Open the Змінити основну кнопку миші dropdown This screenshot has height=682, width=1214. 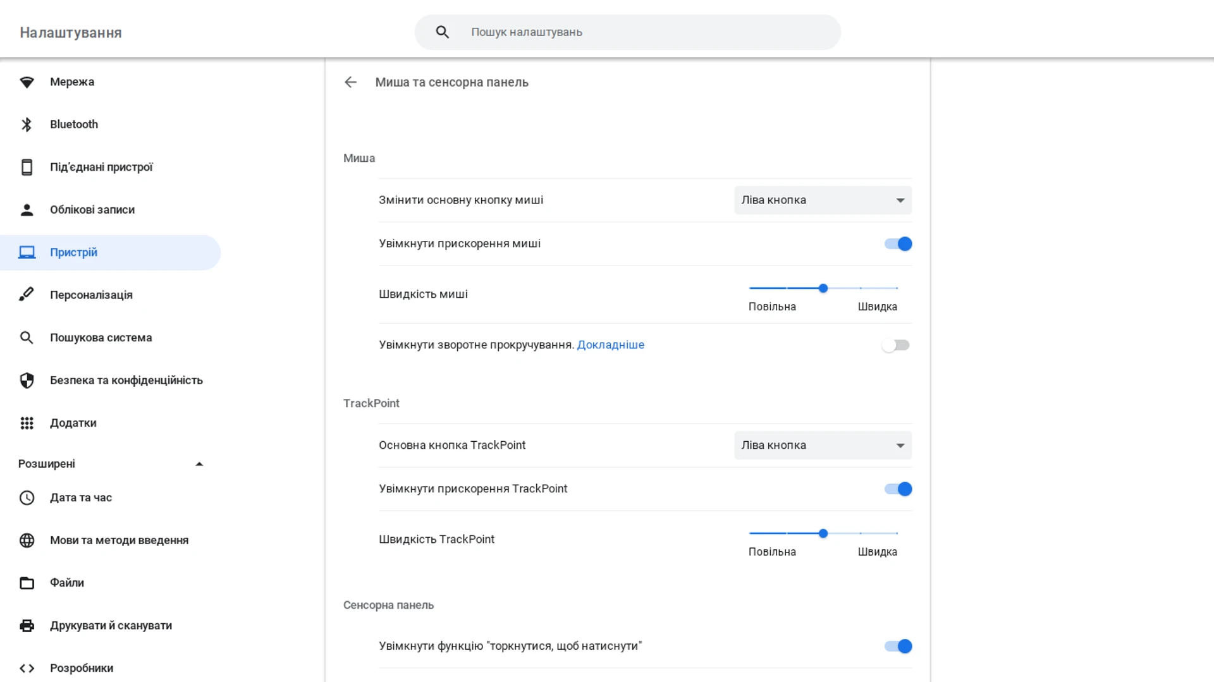823,200
